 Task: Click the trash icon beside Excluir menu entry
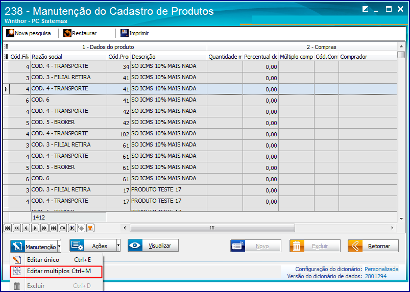(x=17, y=286)
